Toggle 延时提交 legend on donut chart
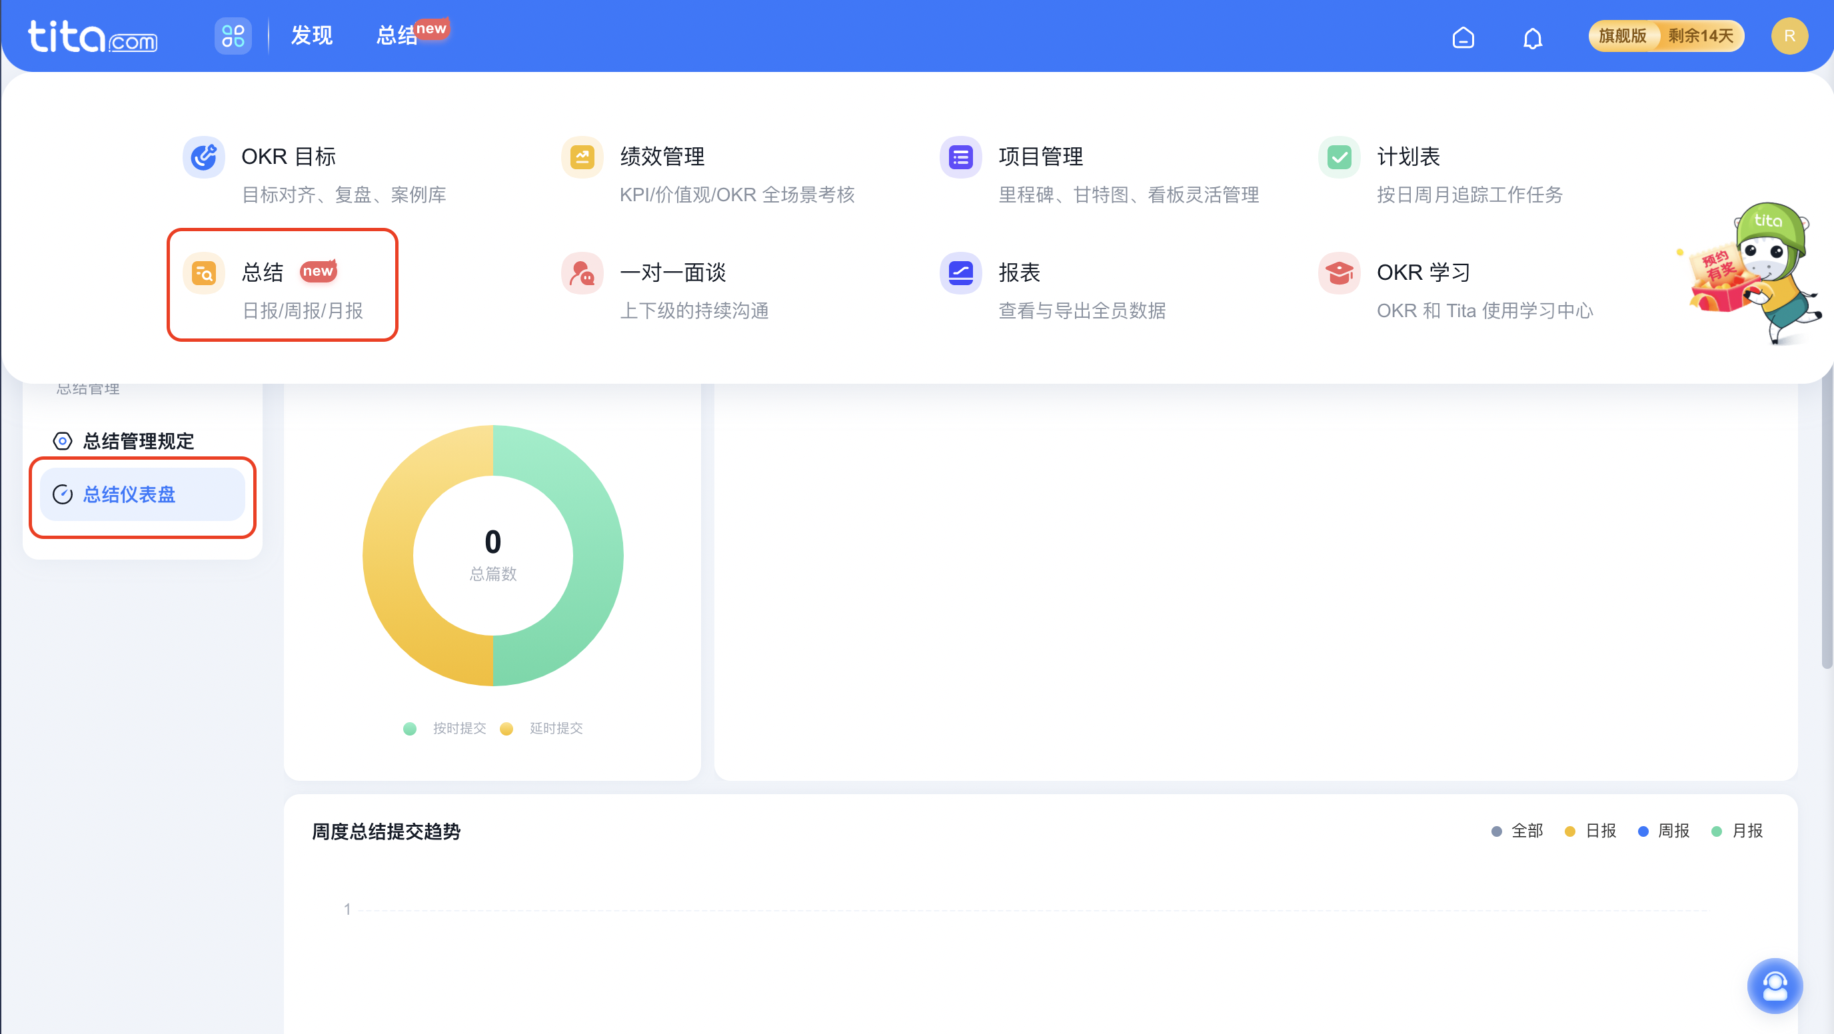 coord(542,728)
